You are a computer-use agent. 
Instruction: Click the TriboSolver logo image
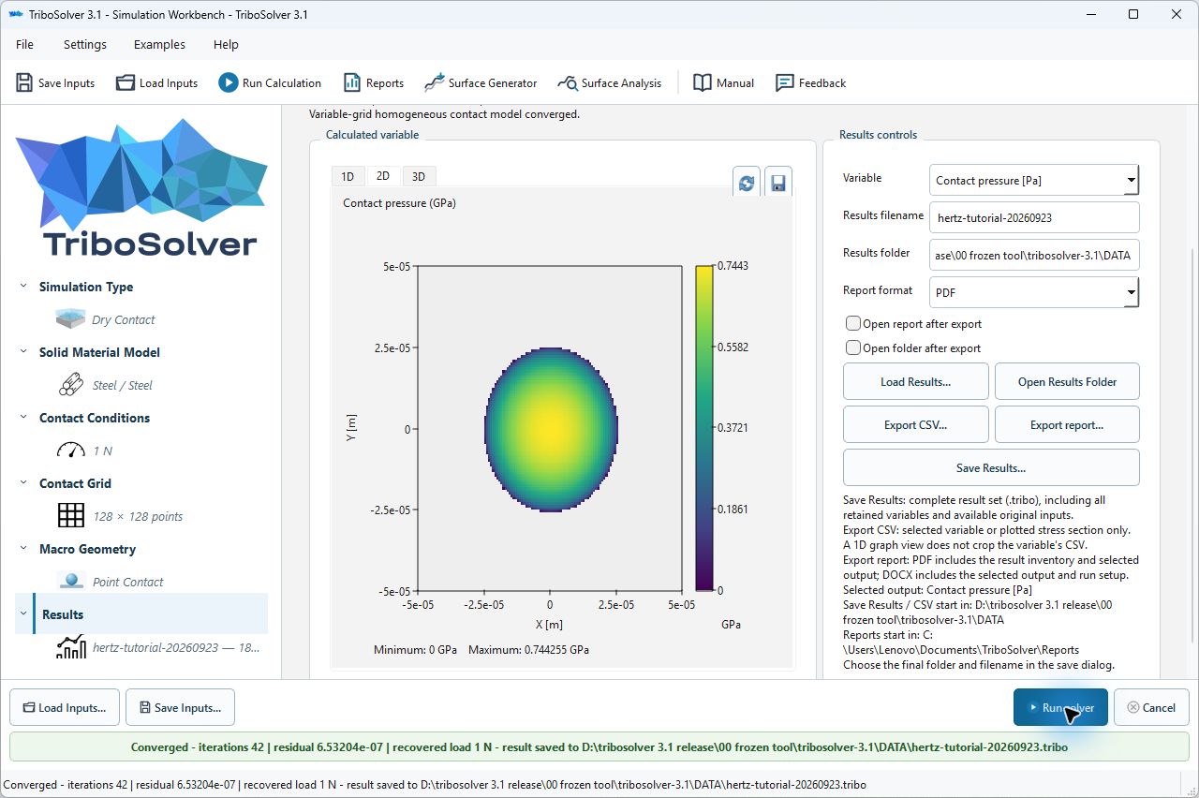point(141,187)
